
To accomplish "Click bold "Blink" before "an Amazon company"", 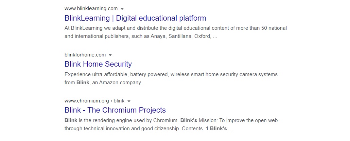I will click(83, 83).
